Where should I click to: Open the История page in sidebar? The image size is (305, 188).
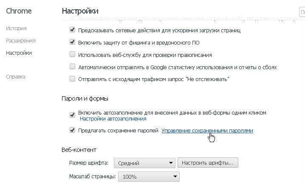[16, 28]
